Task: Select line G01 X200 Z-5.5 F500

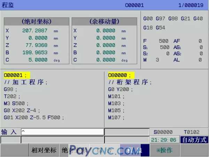Action: pyautogui.click(x=34, y=118)
